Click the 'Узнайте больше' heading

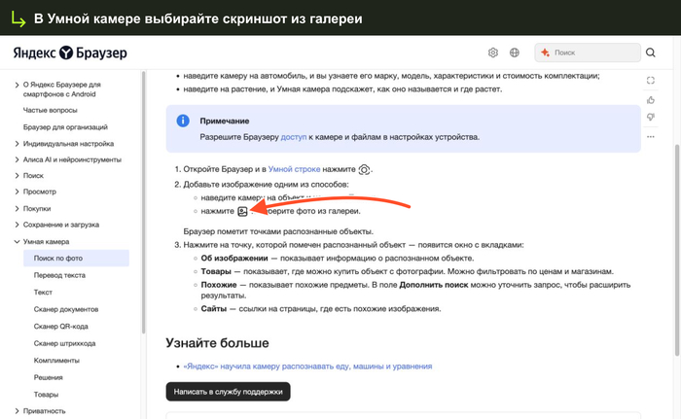(217, 343)
